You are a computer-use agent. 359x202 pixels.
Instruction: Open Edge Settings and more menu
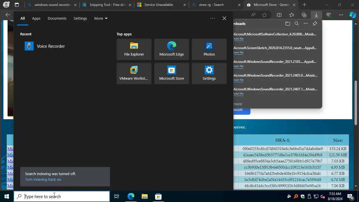[x=341, y=15]
